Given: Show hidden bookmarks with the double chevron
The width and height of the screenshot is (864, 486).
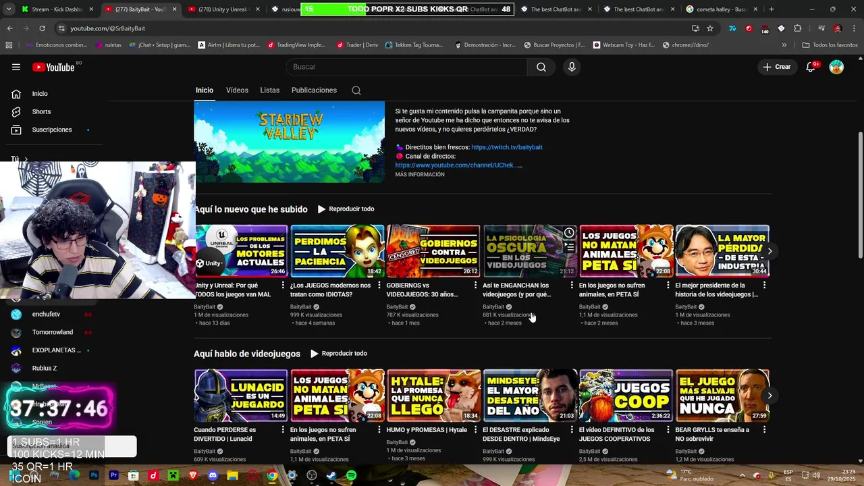Looking at the screenshot, I should pyautogui.click(x=784, y=45).
